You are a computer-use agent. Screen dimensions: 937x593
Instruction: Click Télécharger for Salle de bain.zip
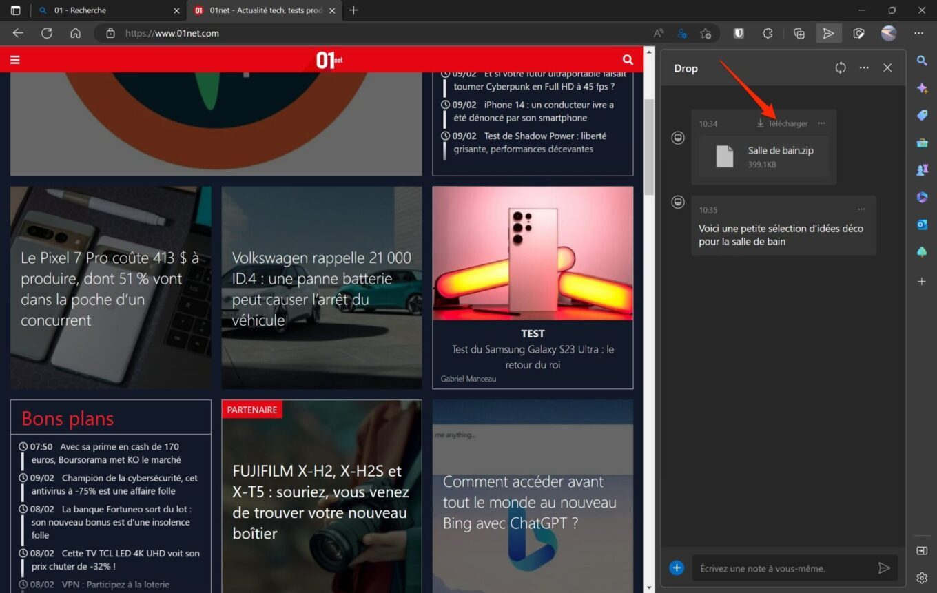click(782, 123)
